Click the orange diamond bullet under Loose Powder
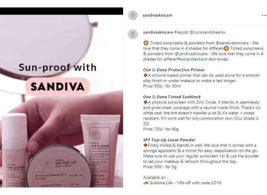Viewport: 267px width, 195px height. pos(145,145)
